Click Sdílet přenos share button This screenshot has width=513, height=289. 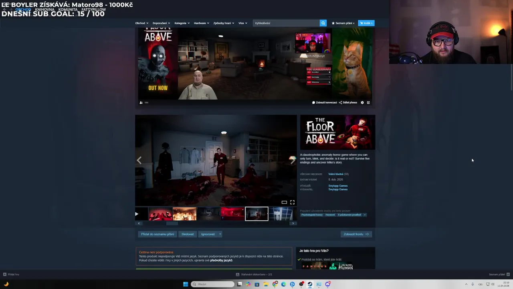click(x=348, y=102)
